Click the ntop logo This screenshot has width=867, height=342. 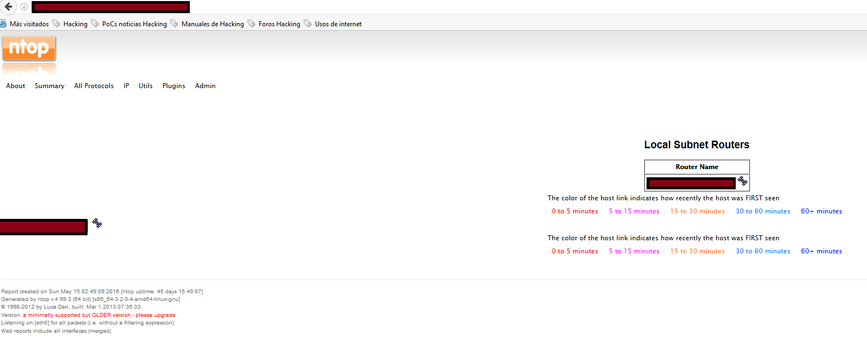[x=29, y=48]
